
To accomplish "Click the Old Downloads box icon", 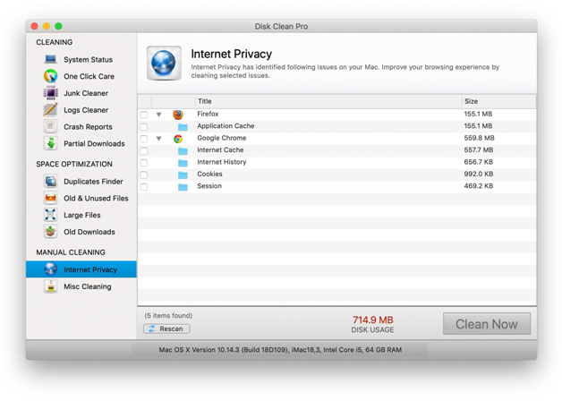I will coord(50,232).
